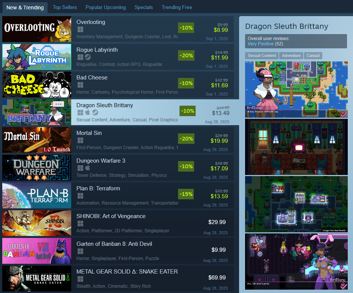Select the Specials tab
Screen dimensions: 353x293
(144, 7)
